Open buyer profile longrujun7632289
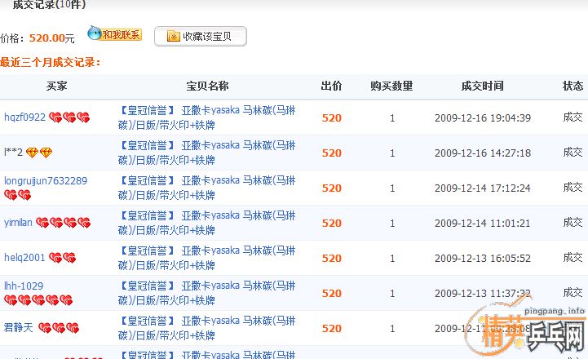The image size is (588, 359). coord(45,180)
